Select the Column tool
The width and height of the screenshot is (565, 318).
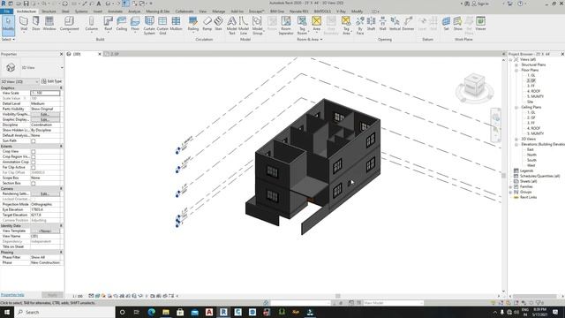coord(91,24)
